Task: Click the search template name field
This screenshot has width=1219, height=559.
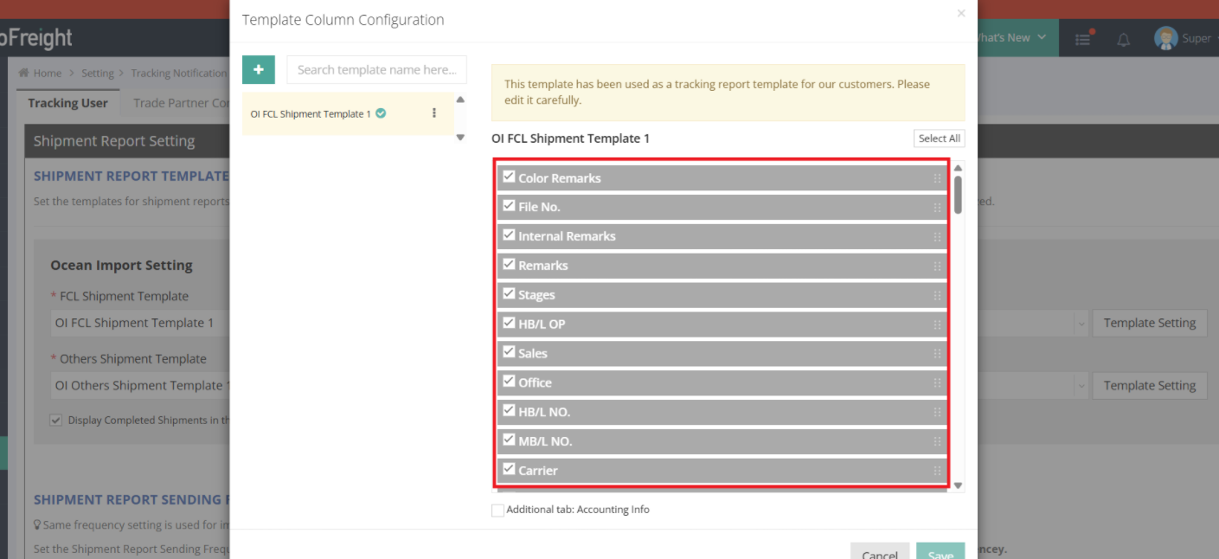Action: point(376,70)
